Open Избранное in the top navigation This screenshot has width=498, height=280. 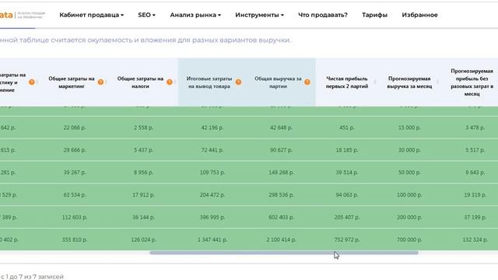[x=419, y=15]
